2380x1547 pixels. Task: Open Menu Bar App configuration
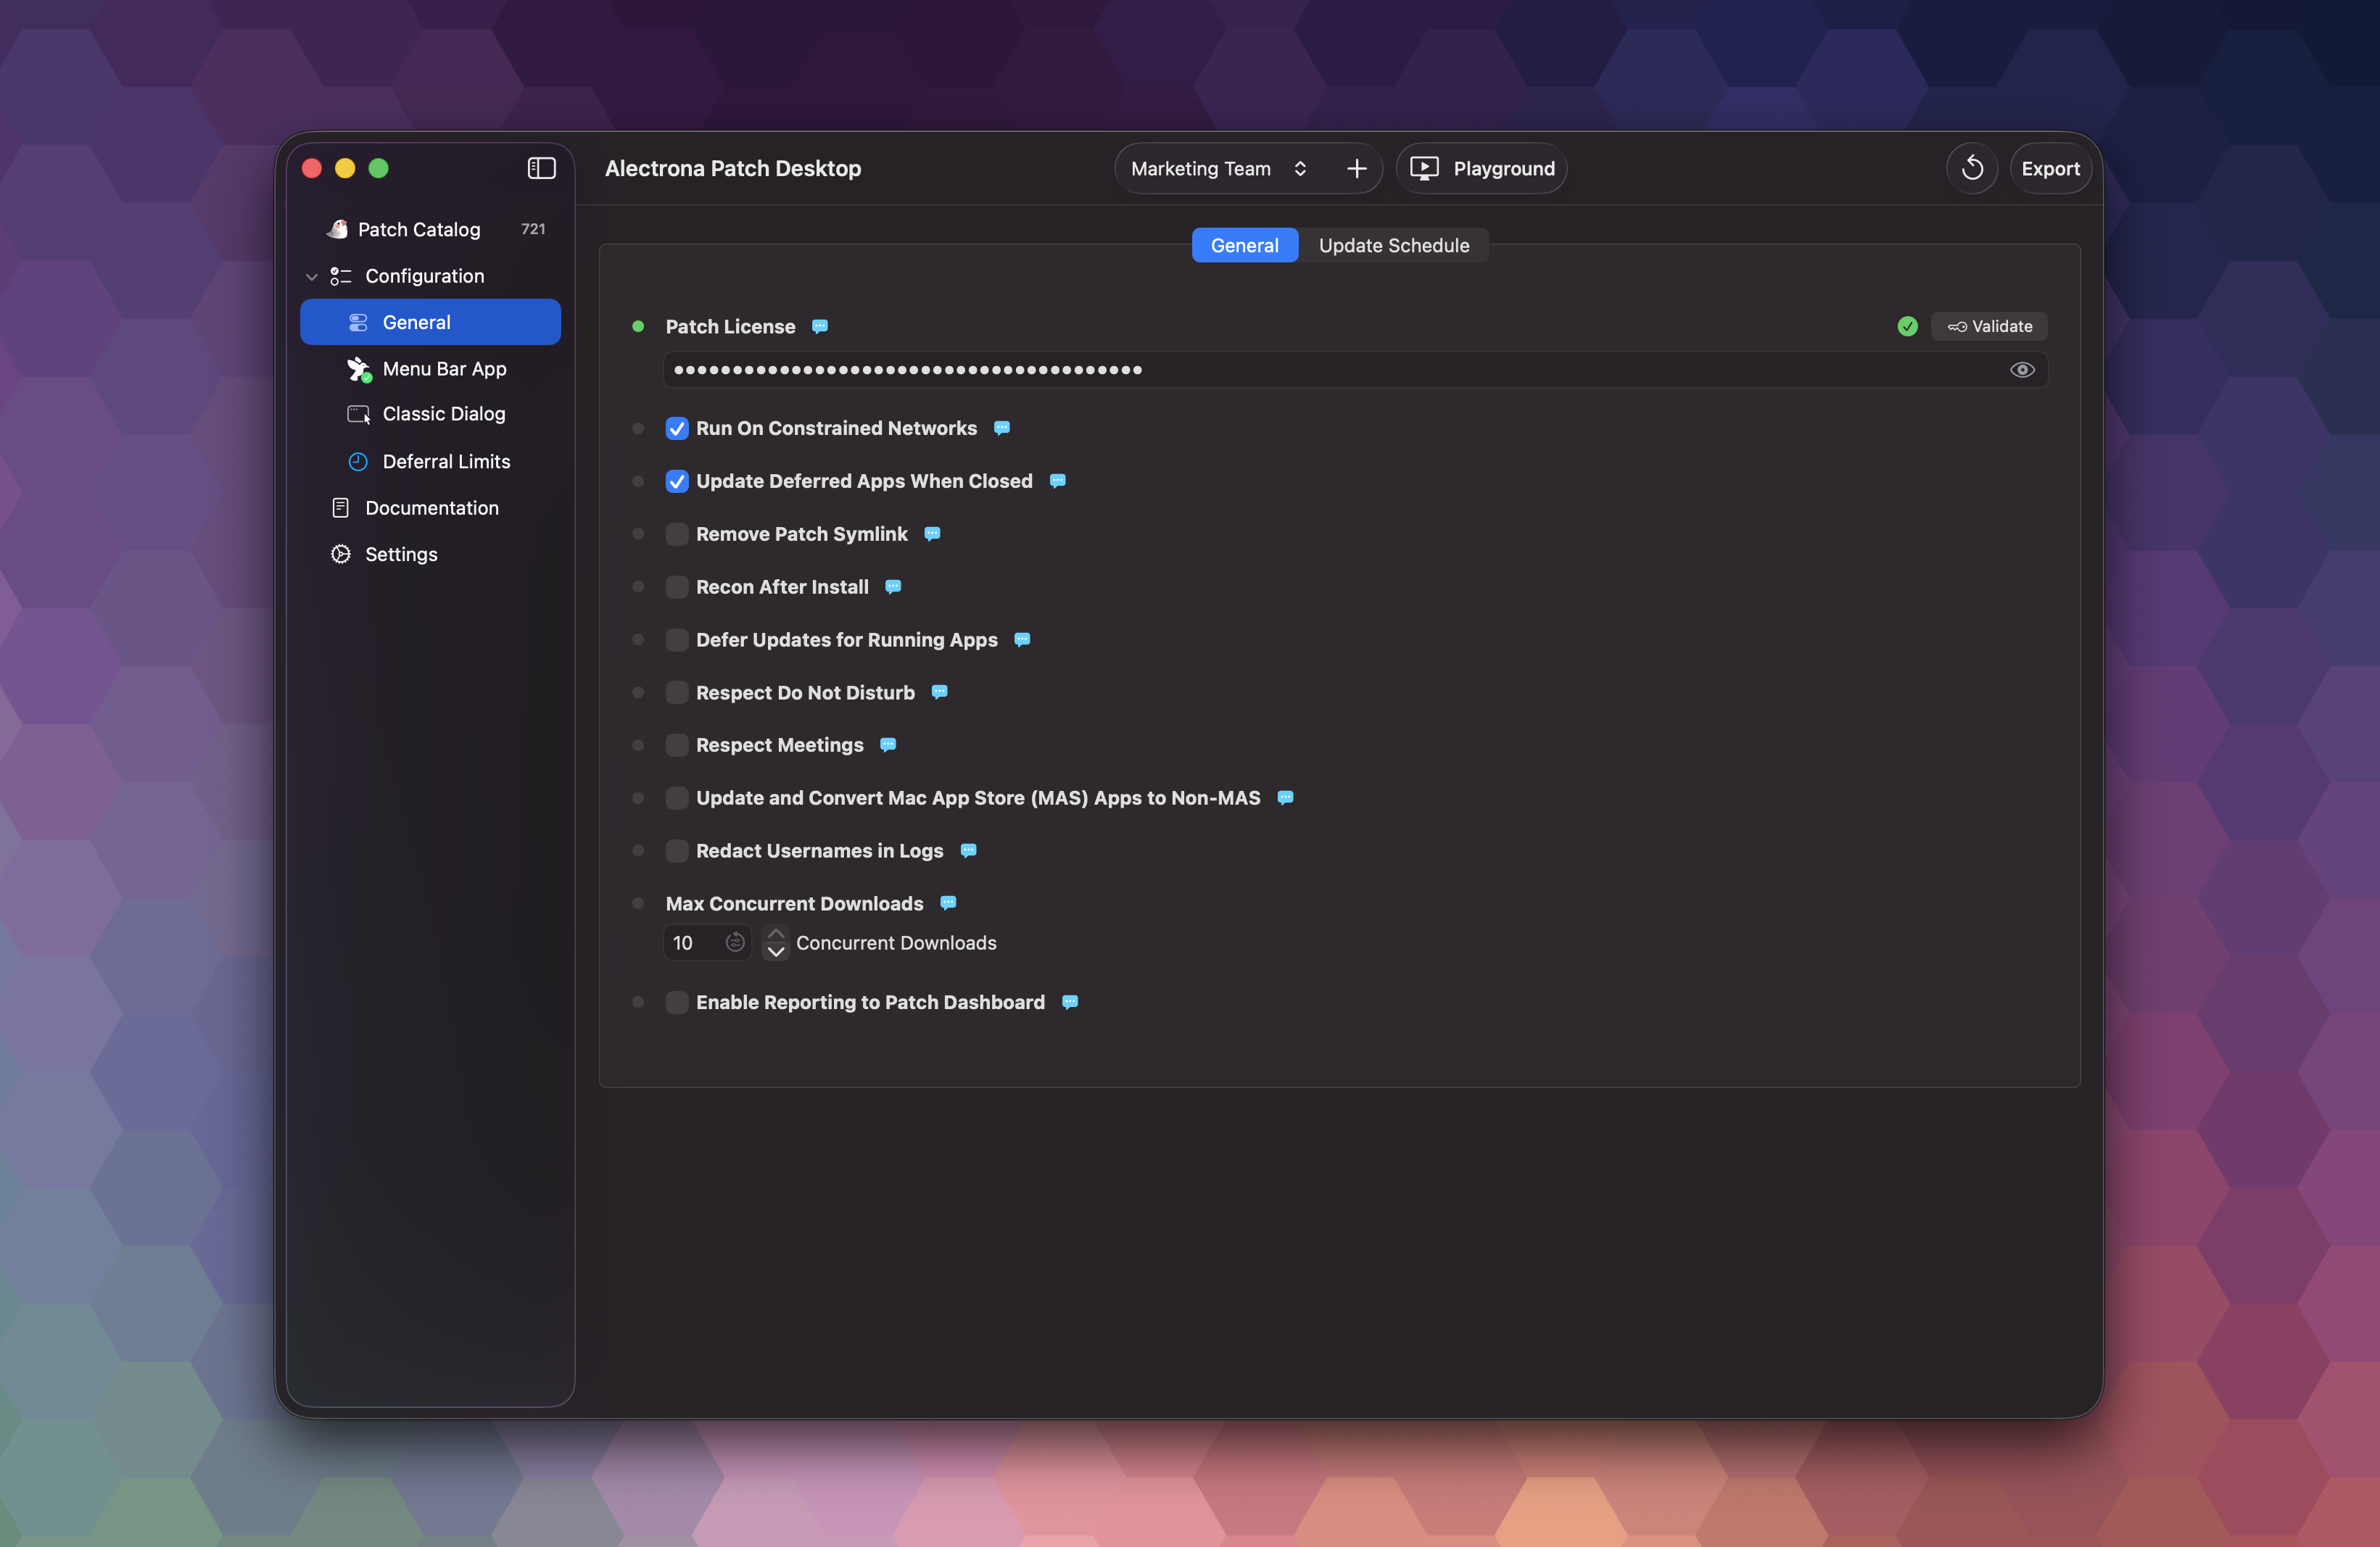(430, 369)
